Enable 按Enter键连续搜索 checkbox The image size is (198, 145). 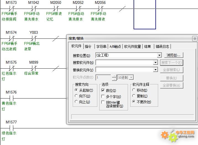(x=103, y=102)
